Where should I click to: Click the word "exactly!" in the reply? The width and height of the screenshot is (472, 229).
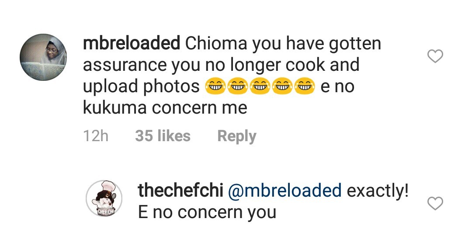tap(378, 191)
